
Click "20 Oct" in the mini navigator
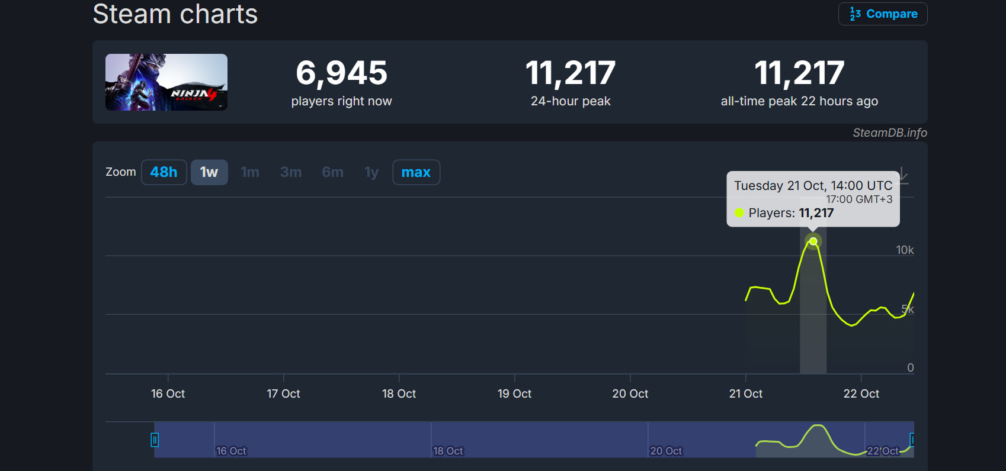(x=666, y=451)
